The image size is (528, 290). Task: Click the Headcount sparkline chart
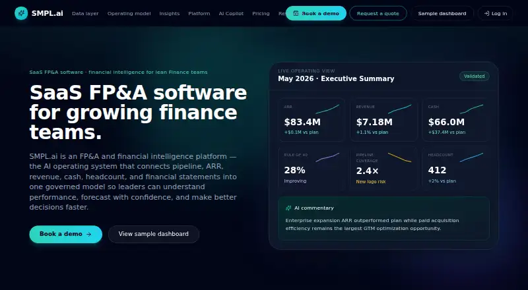click(471, 158)
